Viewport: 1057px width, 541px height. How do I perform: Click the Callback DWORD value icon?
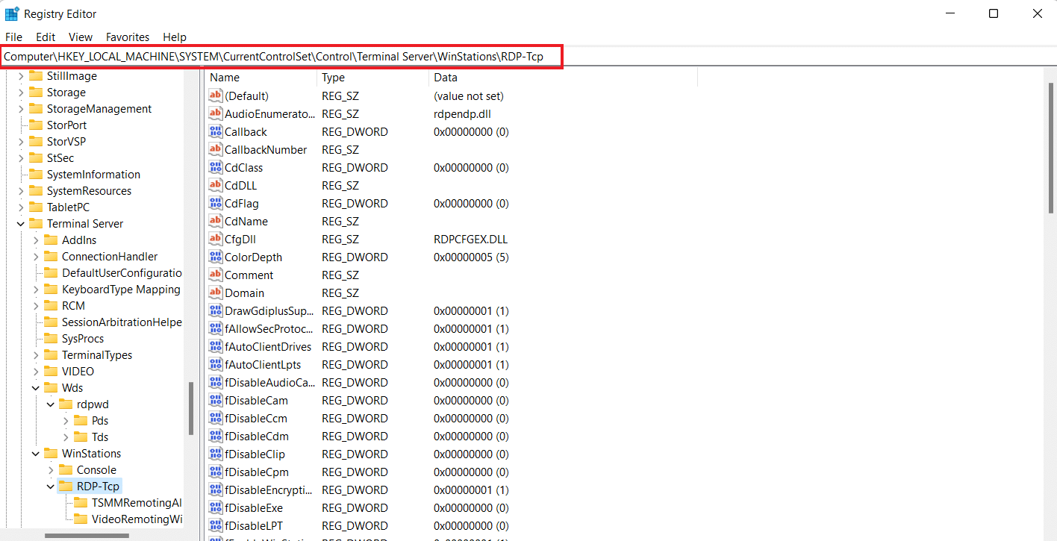coord(216,132)
